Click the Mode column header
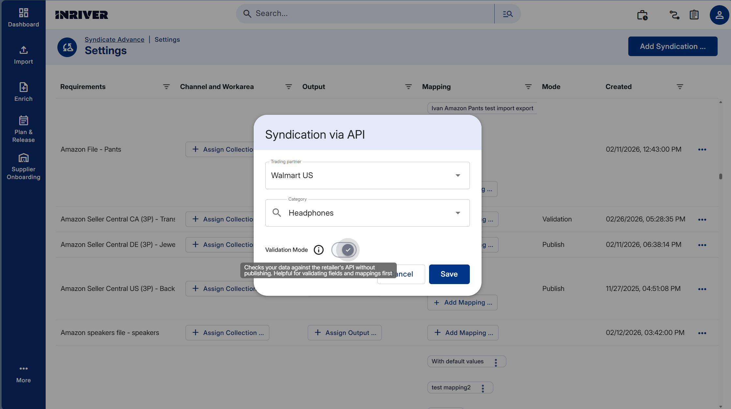731x409 pixels. pyautogui.click(x=551, y=87)
